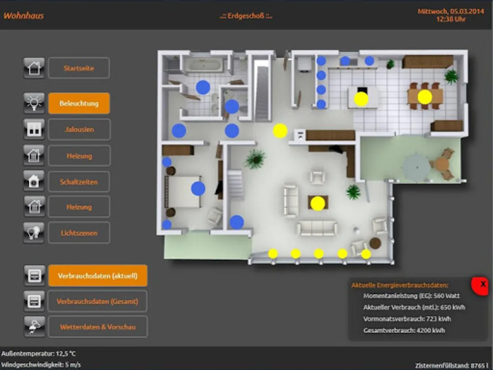Click the Aktueller Verbrauch 650 kWh line
The width and height of the screenshot is (493, 370).
414,307
